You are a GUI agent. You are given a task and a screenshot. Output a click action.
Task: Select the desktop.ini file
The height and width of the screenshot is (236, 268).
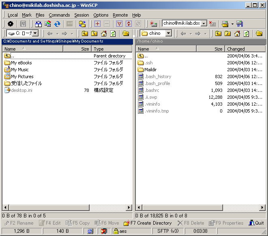click(18, 90)
